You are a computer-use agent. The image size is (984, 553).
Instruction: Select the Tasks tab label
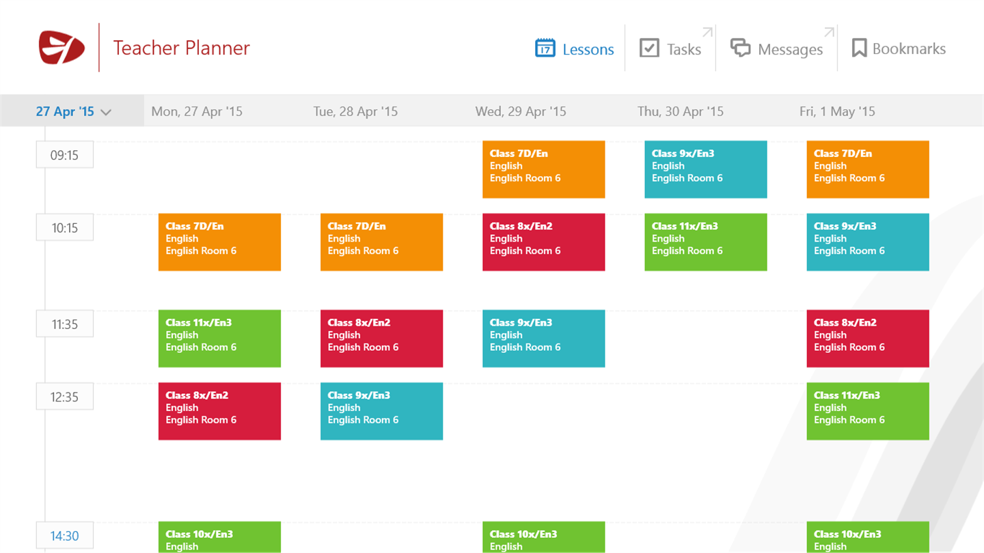pyautogui.click(x=684, y=49)
